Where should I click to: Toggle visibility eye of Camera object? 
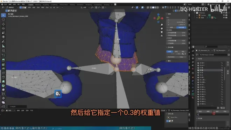(224, 15)
